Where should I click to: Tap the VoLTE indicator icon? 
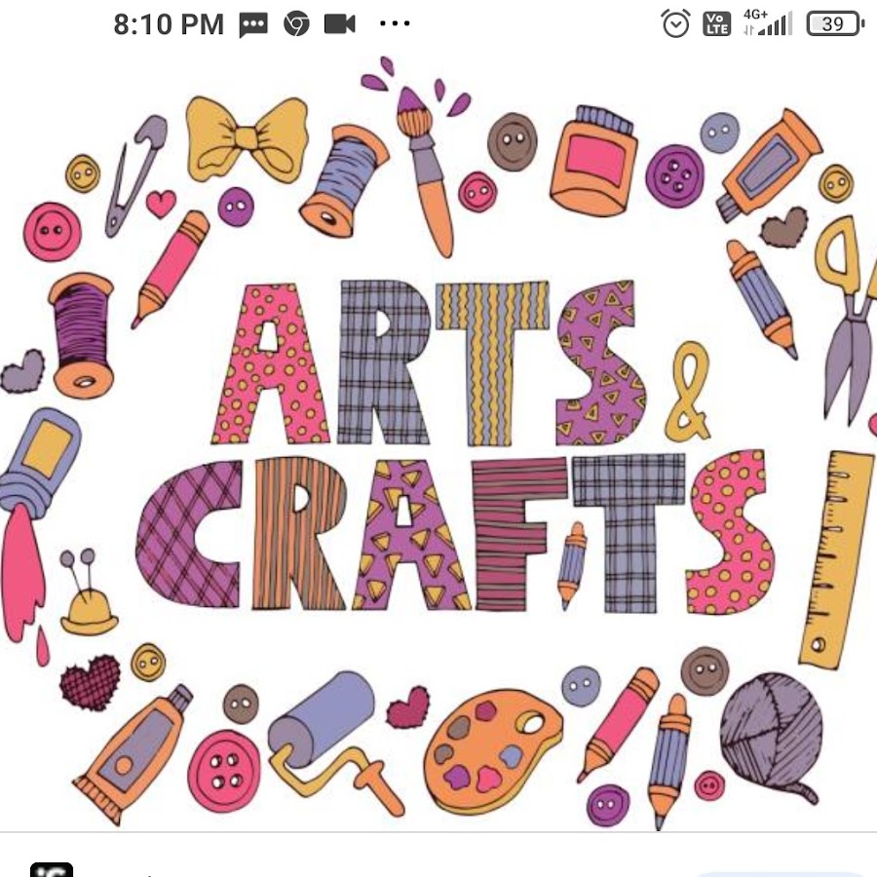tap(716, 24)
